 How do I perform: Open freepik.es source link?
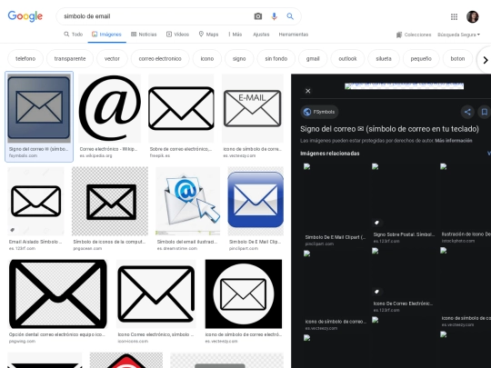pos(160,155)
